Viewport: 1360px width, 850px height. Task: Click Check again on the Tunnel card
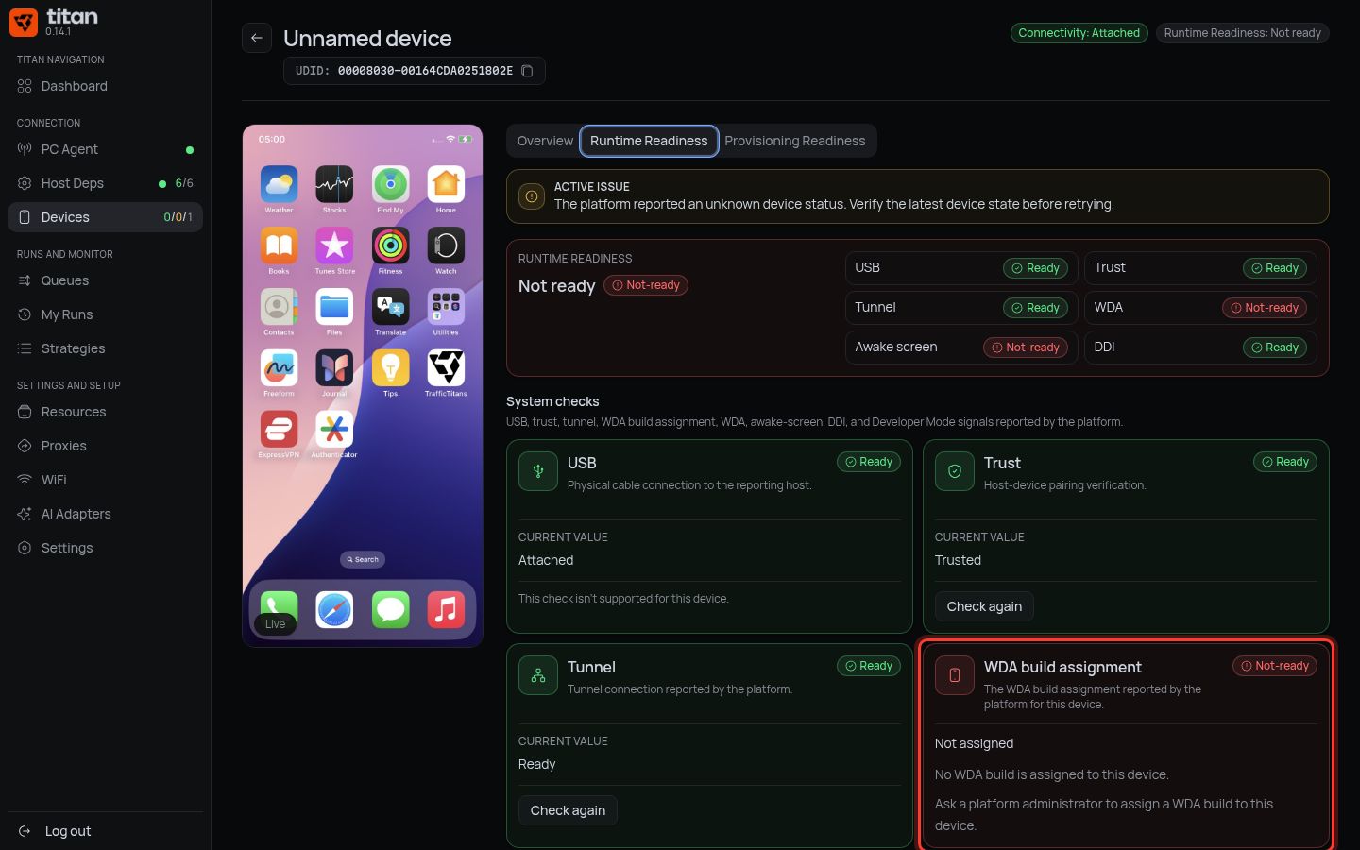click(x=568, y=810)
